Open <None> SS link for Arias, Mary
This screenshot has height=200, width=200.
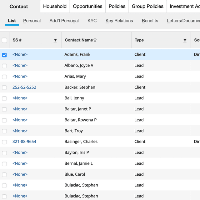point(20,76)
